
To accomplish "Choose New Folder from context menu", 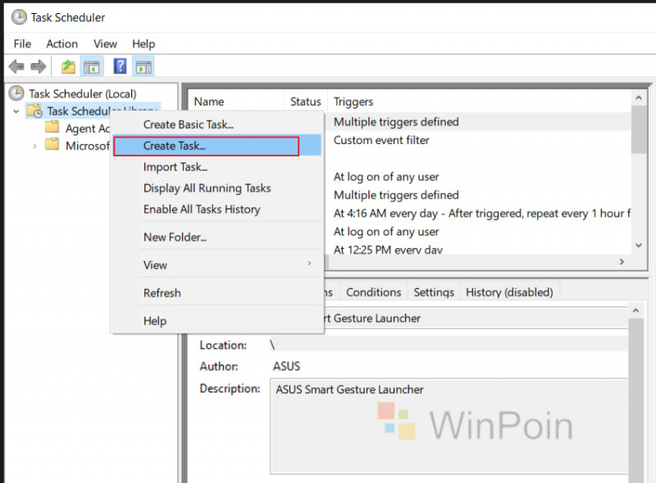I will pyautogui.click(x=217, y=237).
